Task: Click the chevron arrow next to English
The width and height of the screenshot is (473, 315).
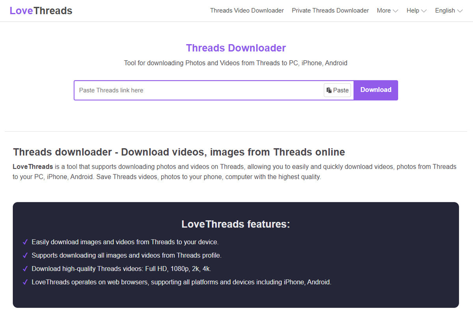Action: [460, 11]
